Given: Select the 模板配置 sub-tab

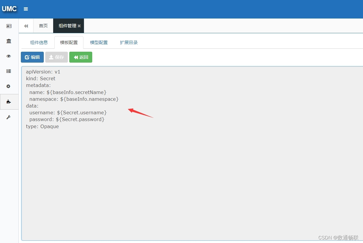Looking at the screenshot, I should click(x=69, y=43).
